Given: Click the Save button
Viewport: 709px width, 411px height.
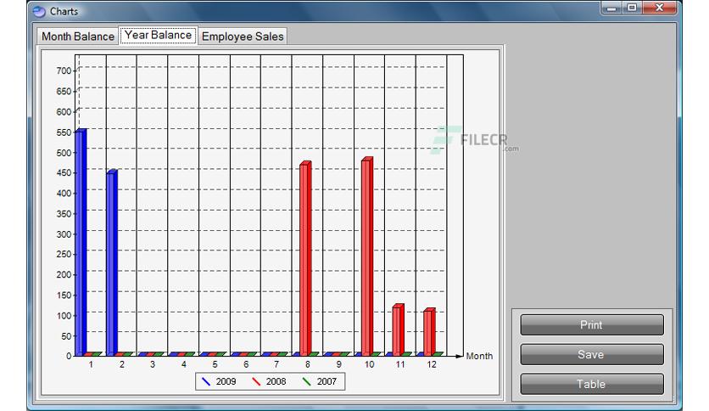Looking at the screenshot, I should pos(592,354).
